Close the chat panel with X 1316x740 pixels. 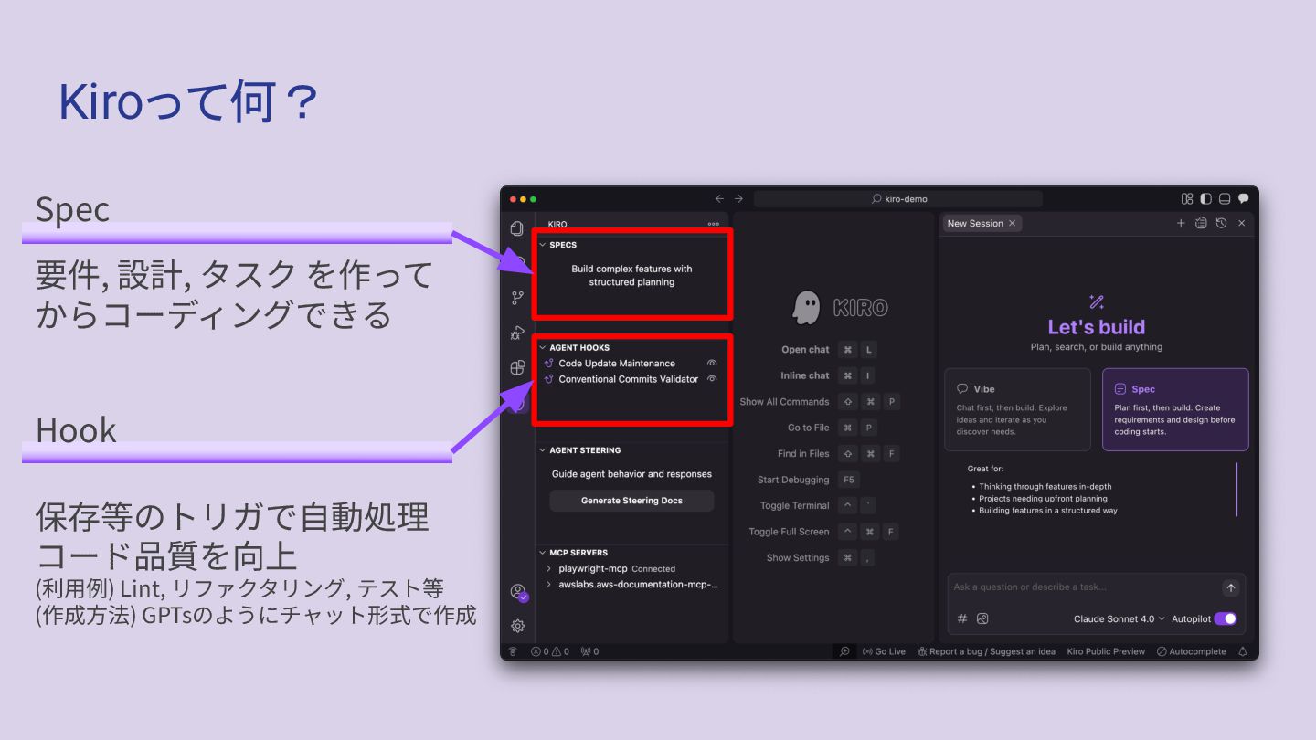tap(1241, 223)
